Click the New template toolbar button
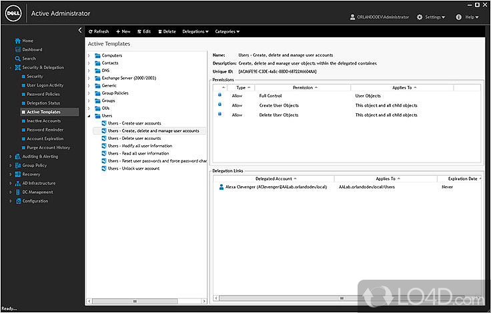Viewport: 491px width, 313px height. coord(123,31)
